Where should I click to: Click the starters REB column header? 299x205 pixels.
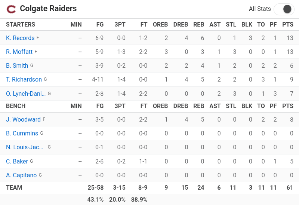pos(199,24)
